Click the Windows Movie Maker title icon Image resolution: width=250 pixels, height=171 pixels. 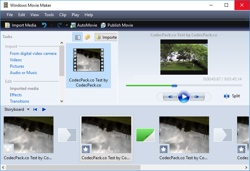pos(6,5)
